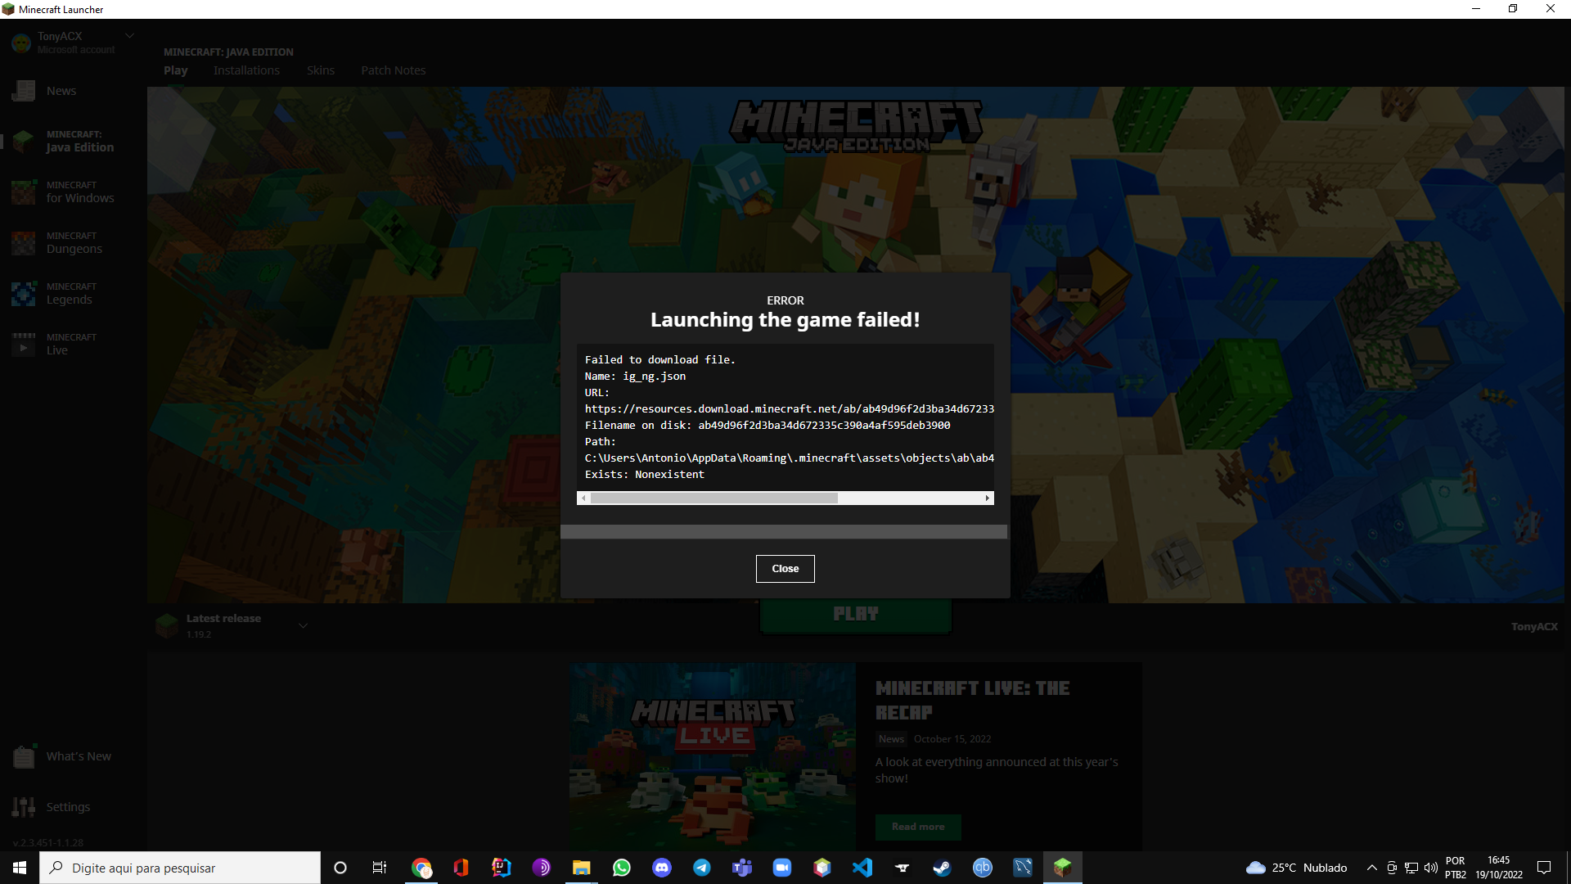This screenshot has height=884, width=1571.
Task: Expand TonyACX account dropdown
Action: 129,36
